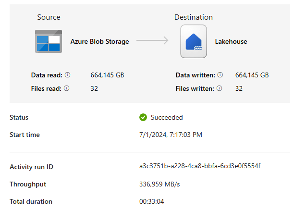This screenshot has height=210, width=294.
Task: Click the Activity run ID value
Action: point(200,166)
